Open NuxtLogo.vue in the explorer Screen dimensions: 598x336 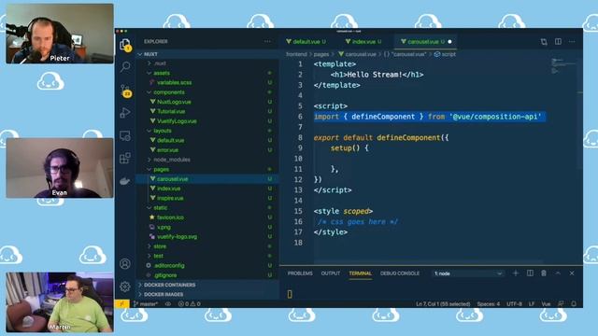[x=174, y=102]
